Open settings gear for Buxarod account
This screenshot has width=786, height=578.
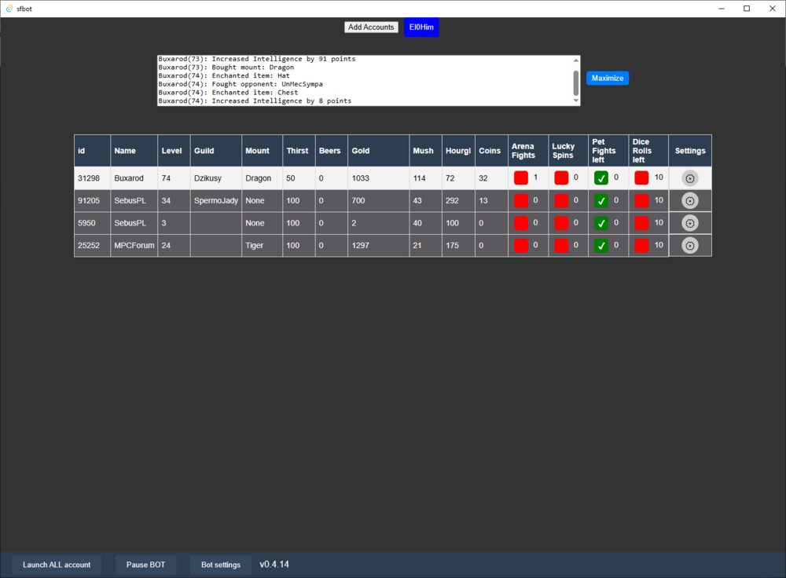[x=690, y=178]
